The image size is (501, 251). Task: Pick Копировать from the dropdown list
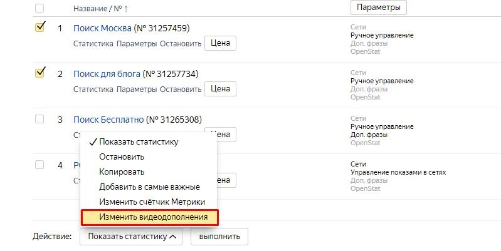122,172
